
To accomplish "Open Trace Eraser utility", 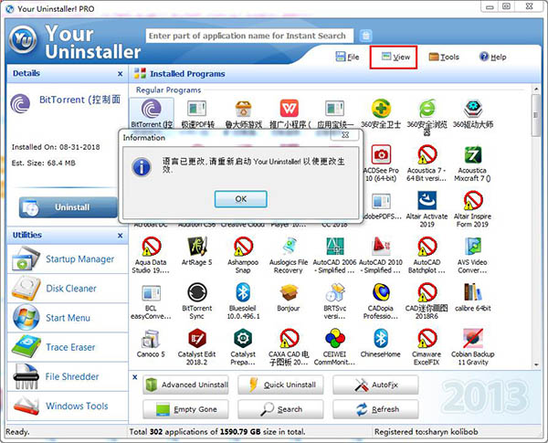I will tap(68, 347).
